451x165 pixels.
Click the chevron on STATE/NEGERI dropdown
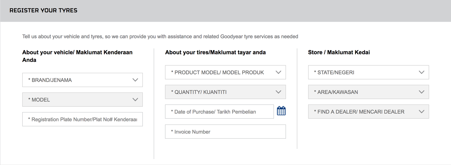tap(421, 72)
